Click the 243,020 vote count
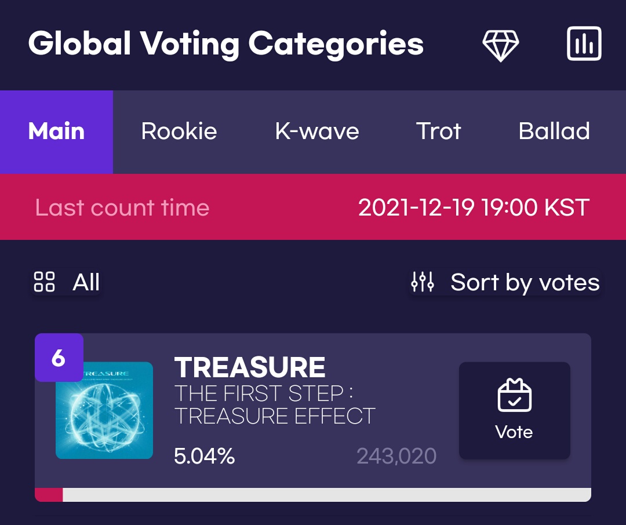Screen dimensions: 626x525 tap(396, 456)
